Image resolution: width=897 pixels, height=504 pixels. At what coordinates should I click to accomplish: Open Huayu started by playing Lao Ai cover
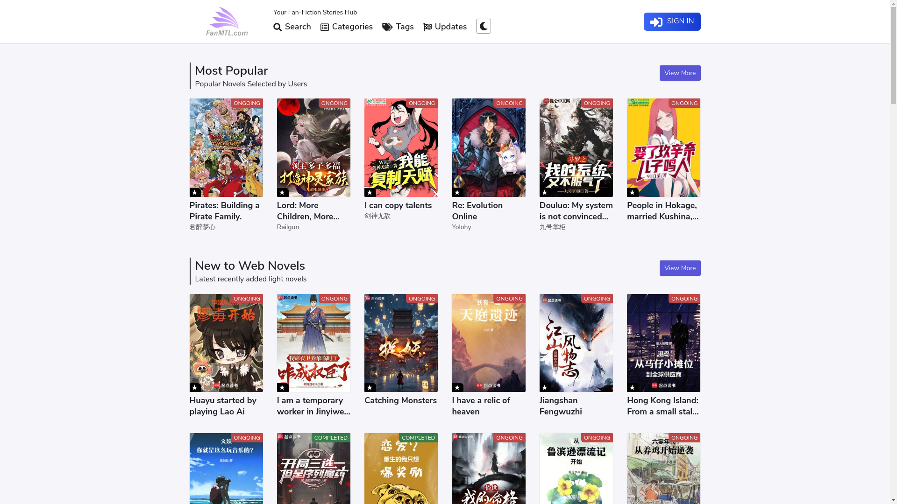coord(226,343)
